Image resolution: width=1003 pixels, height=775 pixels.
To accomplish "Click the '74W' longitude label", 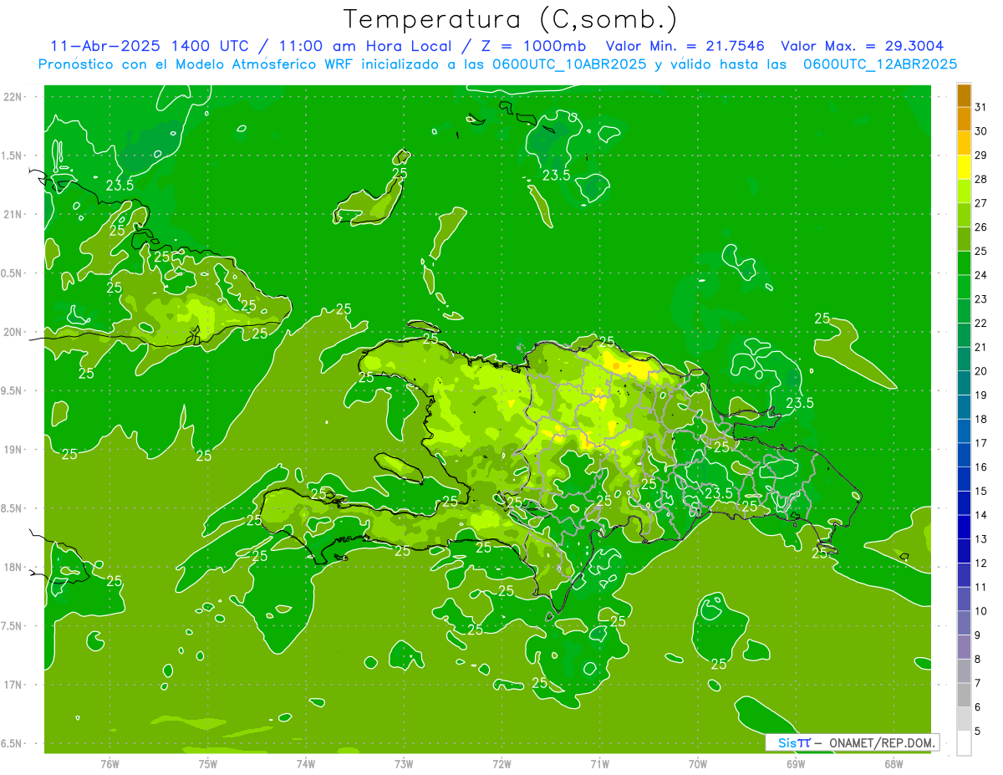I will click(306, 764).
